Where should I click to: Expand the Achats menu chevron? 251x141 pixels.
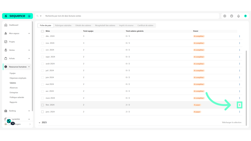pyautogui.click(x=29, y=58)
